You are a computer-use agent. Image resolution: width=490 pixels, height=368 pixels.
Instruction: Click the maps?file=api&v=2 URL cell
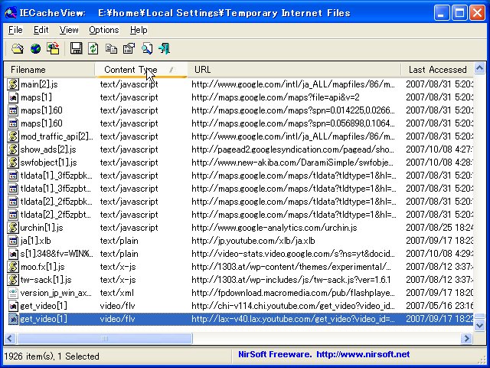276,97
